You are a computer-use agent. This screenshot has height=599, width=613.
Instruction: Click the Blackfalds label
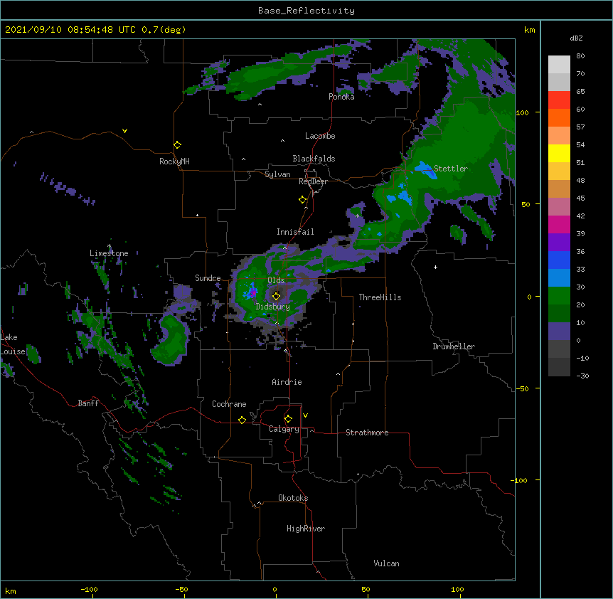[x=314, y=159]
